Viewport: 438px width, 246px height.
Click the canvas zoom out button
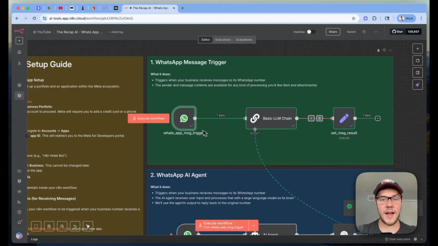click(62, 226)
